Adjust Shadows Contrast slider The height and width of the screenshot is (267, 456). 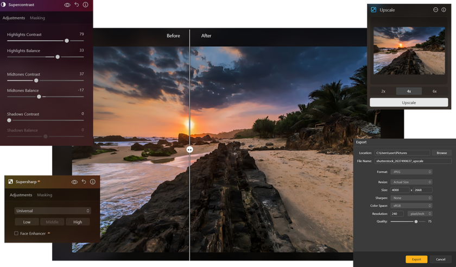46,120
